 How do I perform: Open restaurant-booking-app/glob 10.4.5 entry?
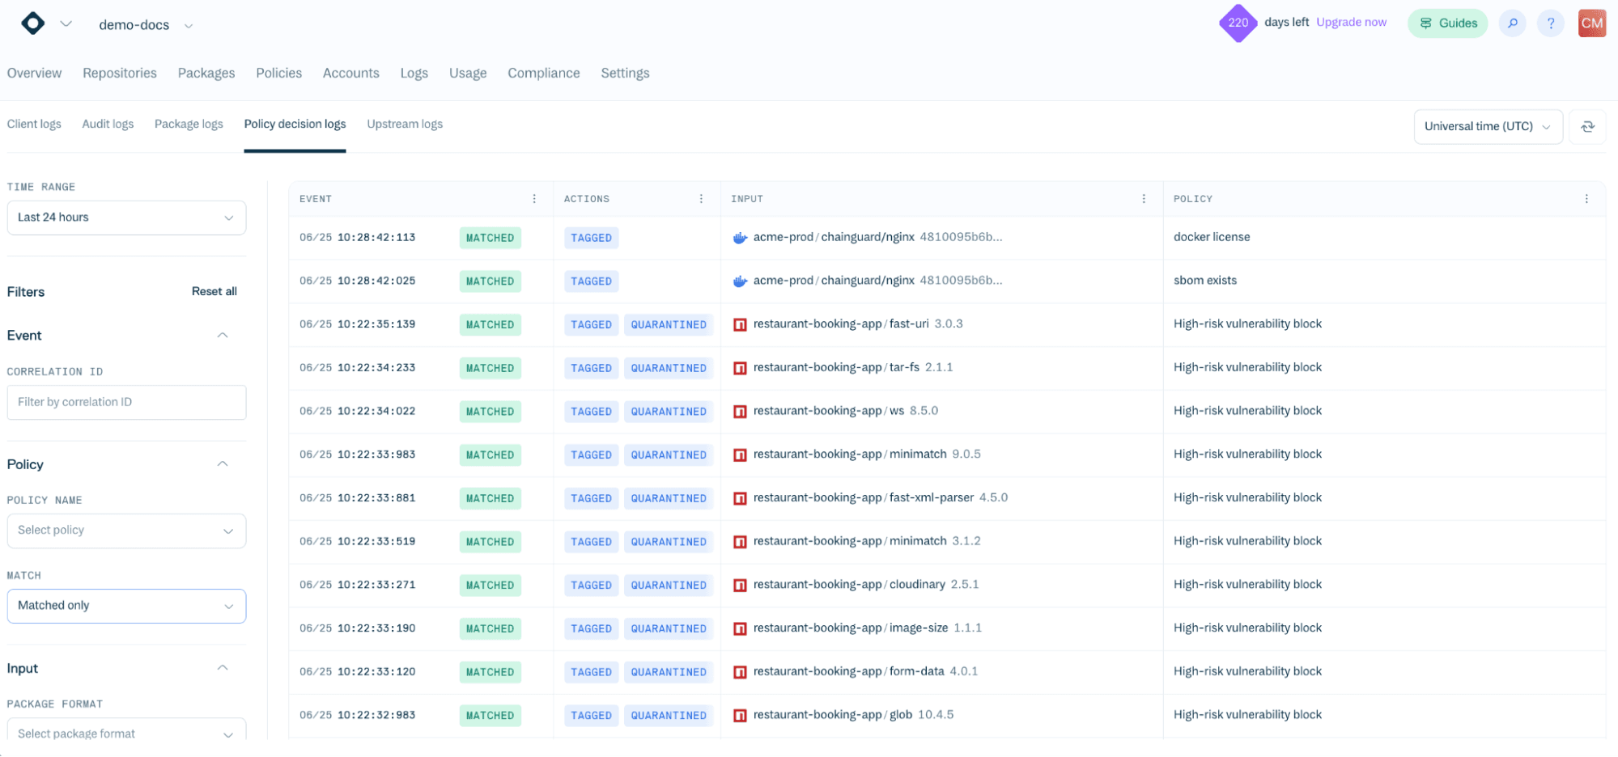(x=853, y=715)
